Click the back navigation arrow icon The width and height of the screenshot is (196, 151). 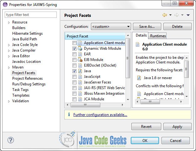(165, 15)
